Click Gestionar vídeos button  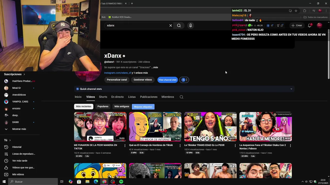[x=143, y=80]
